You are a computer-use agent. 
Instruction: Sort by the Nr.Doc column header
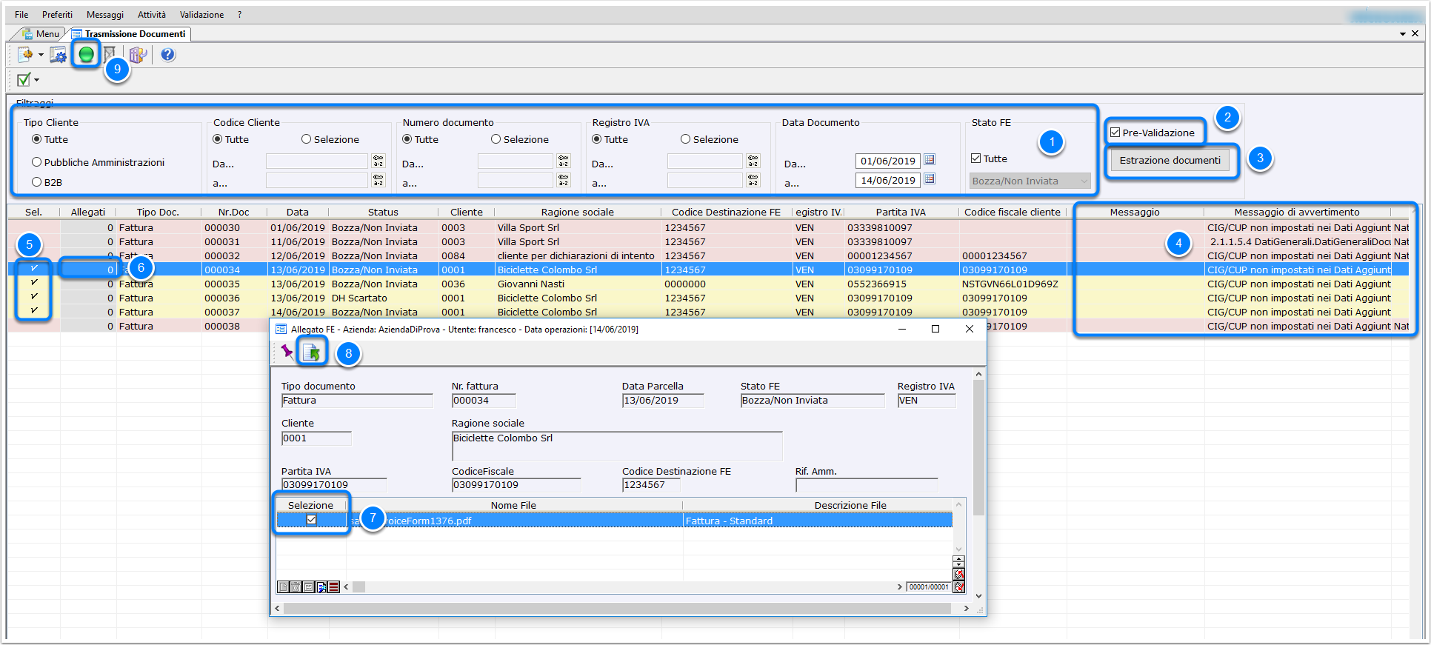(233, 212)
